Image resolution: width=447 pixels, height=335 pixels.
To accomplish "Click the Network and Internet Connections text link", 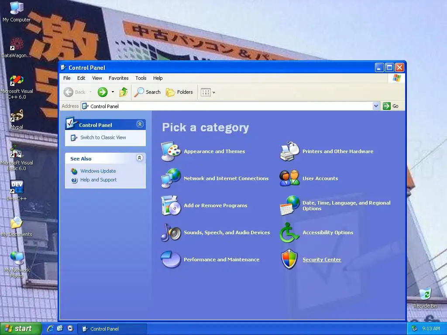I will coord(226,178).
